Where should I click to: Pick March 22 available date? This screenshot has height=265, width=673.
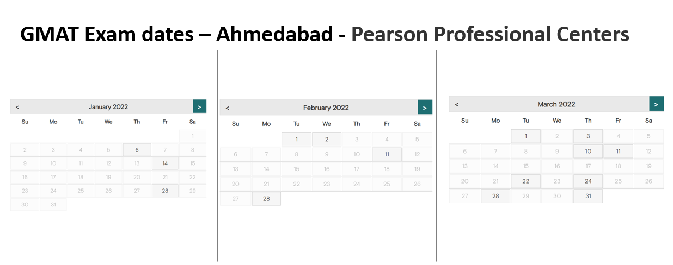pyautogui.click(x=526, y=181)
